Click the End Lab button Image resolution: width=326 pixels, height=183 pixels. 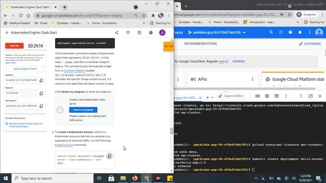(x=14, y=46)
